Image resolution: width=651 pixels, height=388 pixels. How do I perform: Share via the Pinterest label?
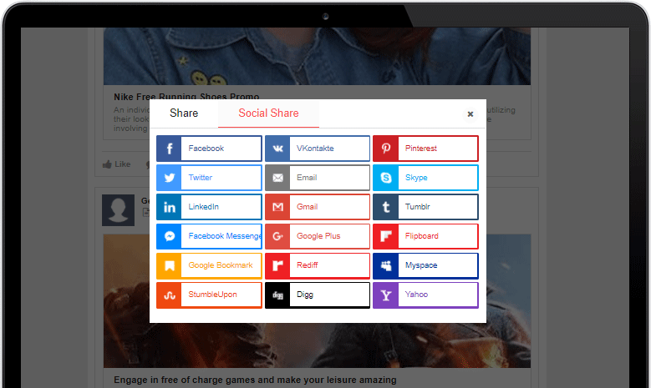pos(421,149)
